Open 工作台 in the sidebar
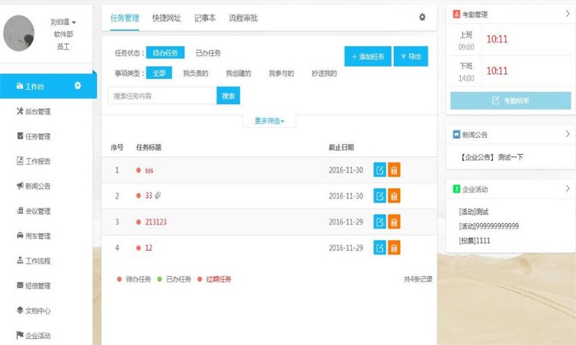Viewport: 576px width, 345px height. click(x=48, y=86)
